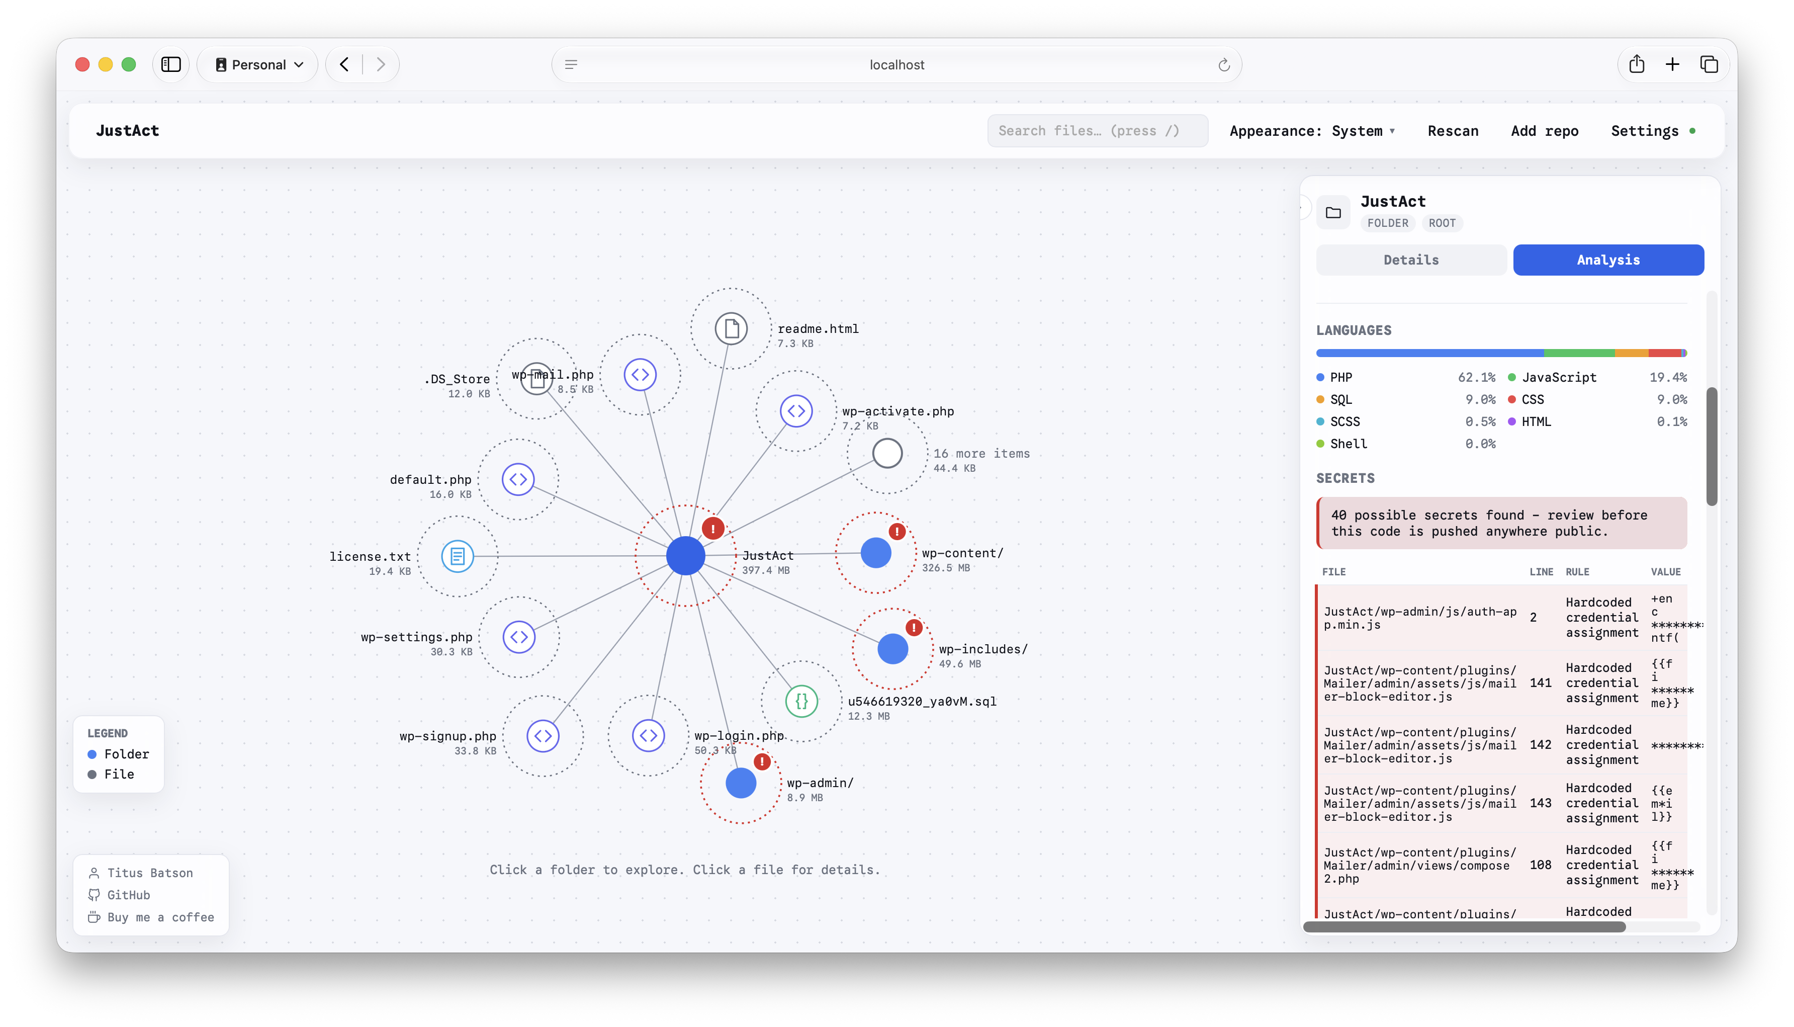Click the default.php code node
Viewport: 1794px width, 1027px height.
(518, 480)
